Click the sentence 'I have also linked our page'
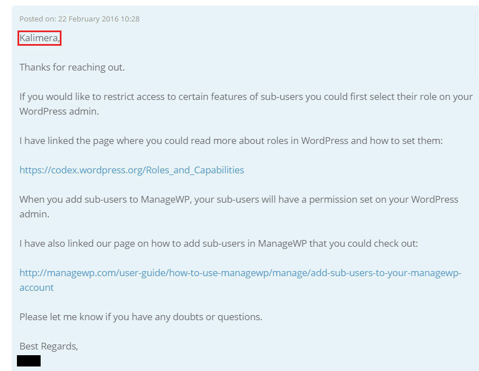This screenshot has width=479, height=371. (x=218, y=243)
